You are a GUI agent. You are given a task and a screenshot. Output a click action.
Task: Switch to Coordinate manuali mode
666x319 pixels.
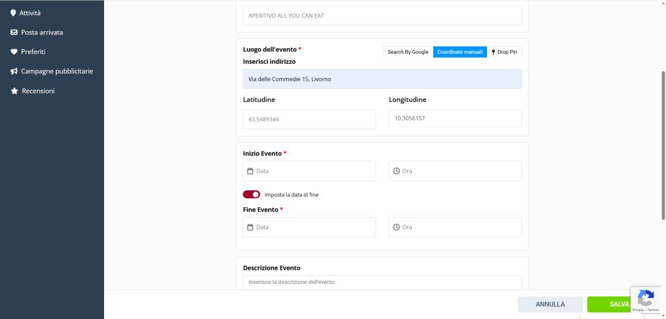pyautogui.click(x=460, y=52)
